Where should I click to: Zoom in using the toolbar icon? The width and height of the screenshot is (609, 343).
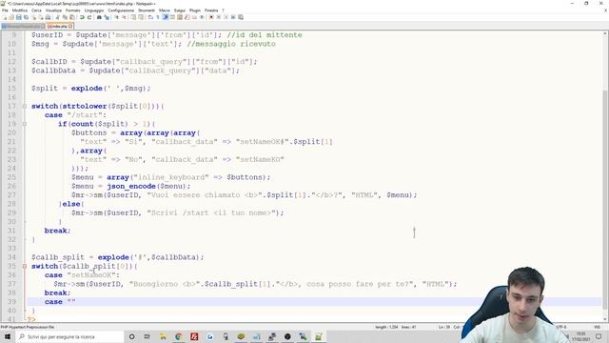coord(116,17)
